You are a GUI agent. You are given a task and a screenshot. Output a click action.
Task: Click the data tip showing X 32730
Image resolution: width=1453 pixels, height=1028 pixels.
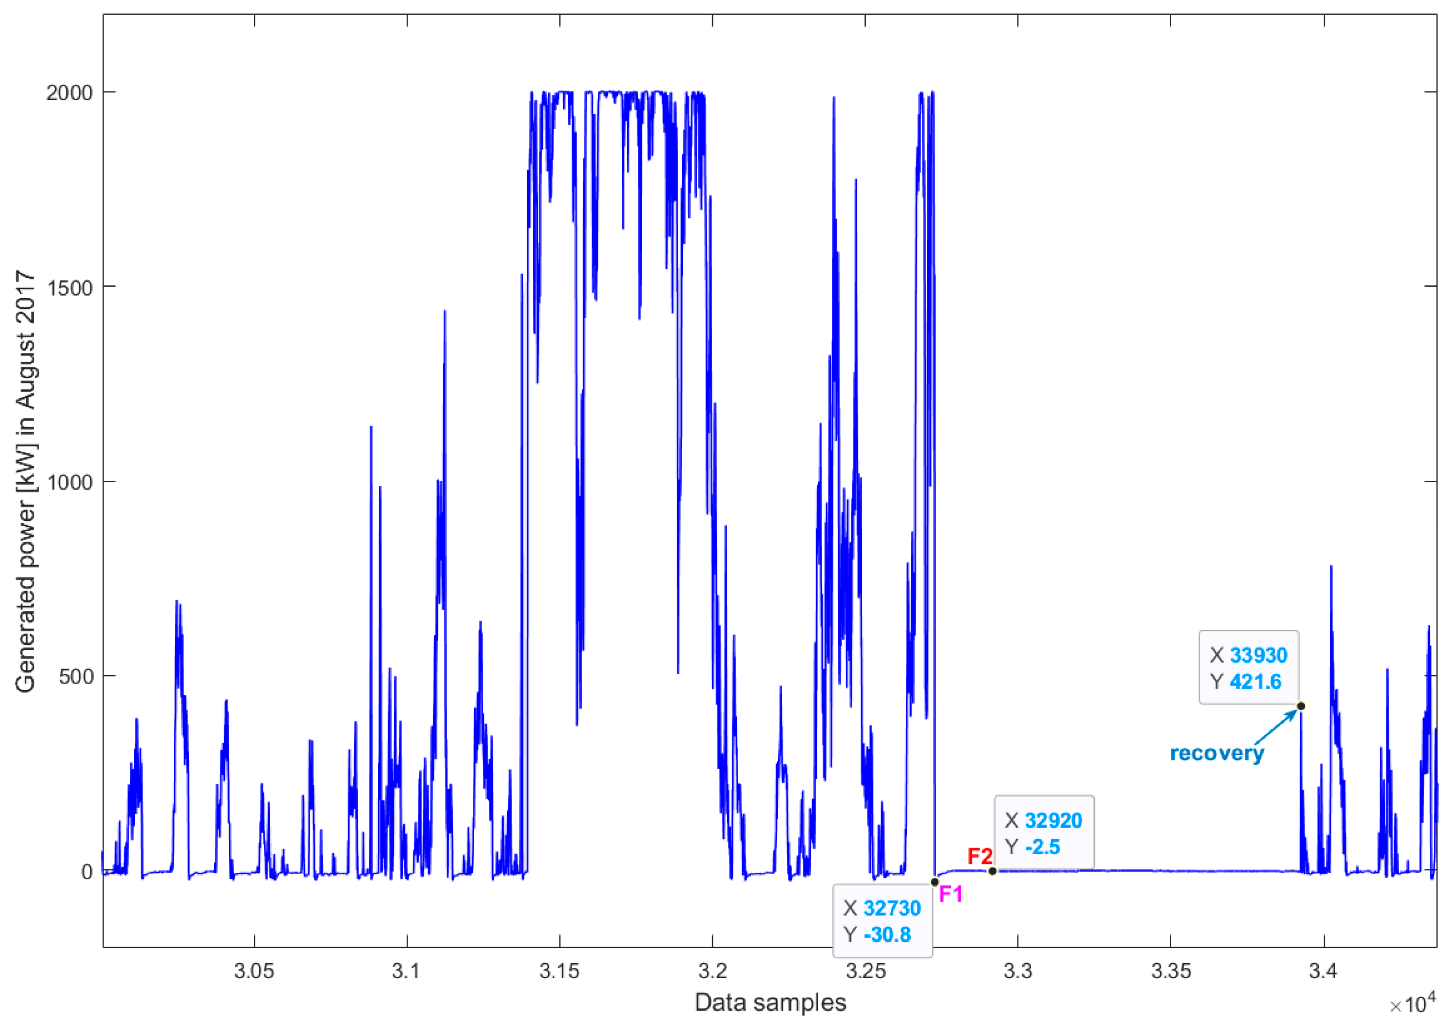882,921
